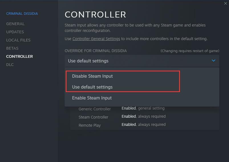Click the Criminal Dissidia title in the sidebar

coord(22,13)
